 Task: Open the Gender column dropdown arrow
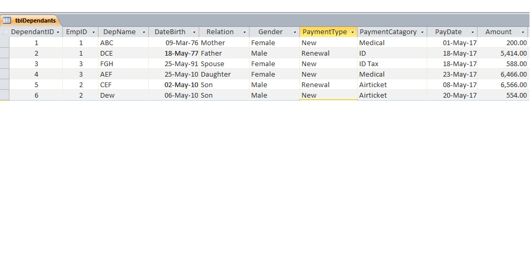pyautogui.click(x=295, y=32)
